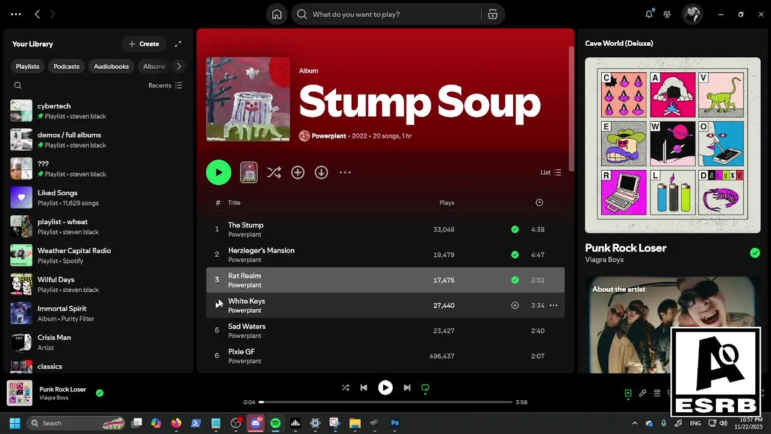Select the Audiobooks filter chip
This screenshot has height=434, width=771.
tap(111, 66)
